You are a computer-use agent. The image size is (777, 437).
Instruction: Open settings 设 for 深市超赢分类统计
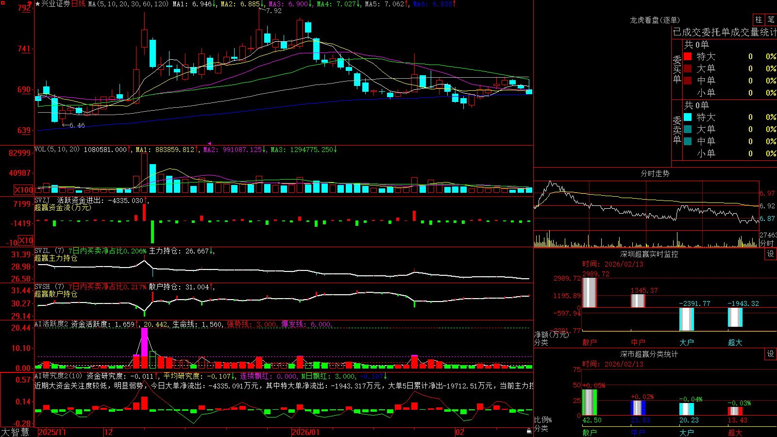click(770, 354)
